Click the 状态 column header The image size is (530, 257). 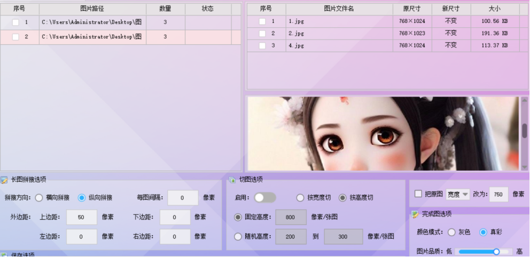point(208,9)
